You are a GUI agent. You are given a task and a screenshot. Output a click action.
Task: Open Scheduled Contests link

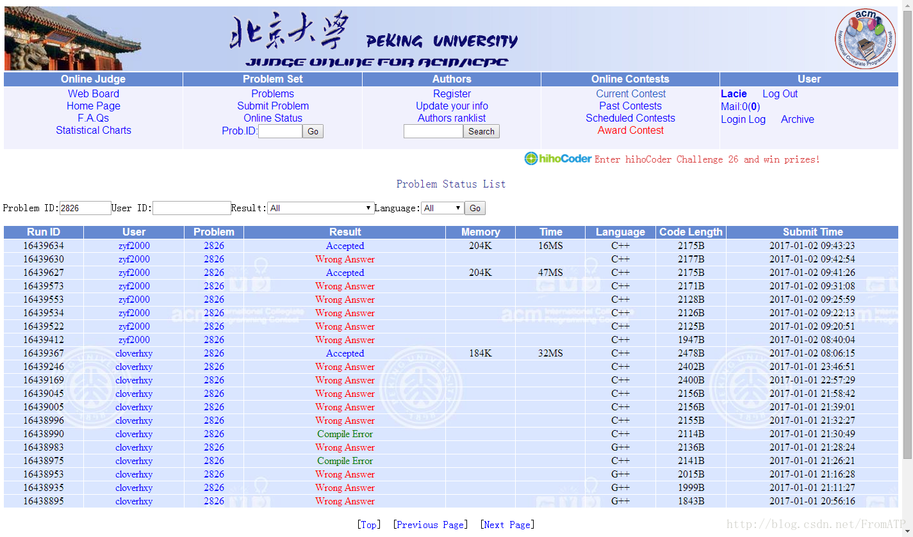pos(630,118)
